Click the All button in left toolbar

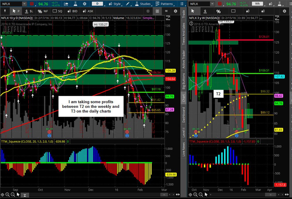tap(166, 11)
